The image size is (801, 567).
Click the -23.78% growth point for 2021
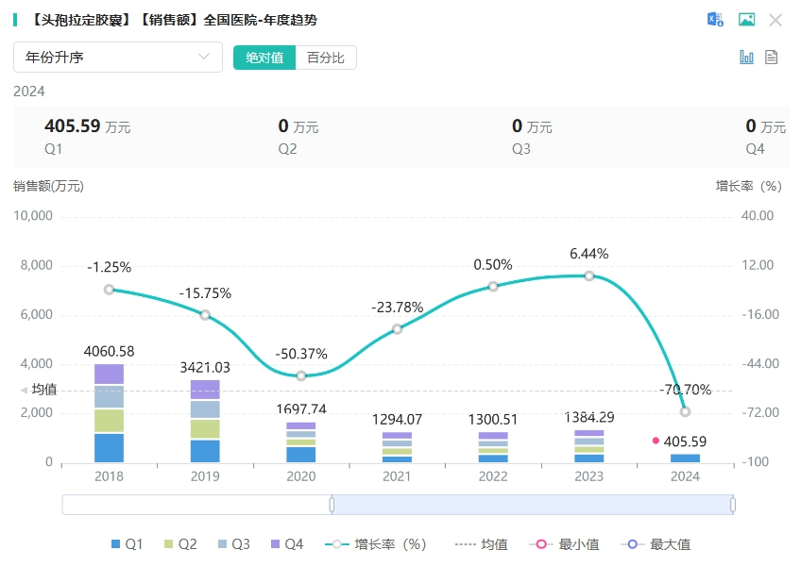[x=397, y=329]
